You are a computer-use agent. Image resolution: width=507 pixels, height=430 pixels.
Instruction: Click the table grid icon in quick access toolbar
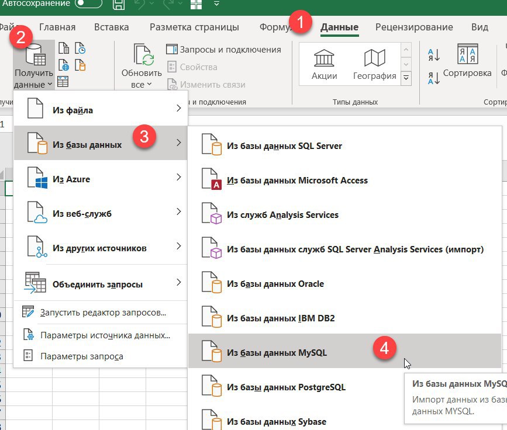coord(196,4)
